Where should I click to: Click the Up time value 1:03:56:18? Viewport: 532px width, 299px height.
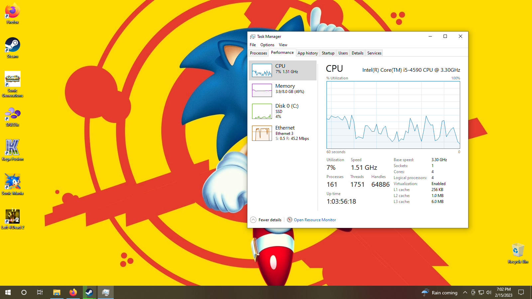tap(341, 202)
